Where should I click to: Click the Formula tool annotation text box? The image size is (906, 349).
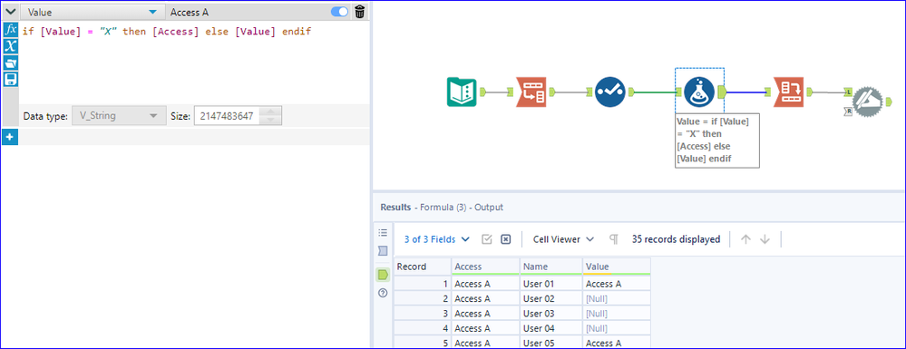click(x=716, y=141)
